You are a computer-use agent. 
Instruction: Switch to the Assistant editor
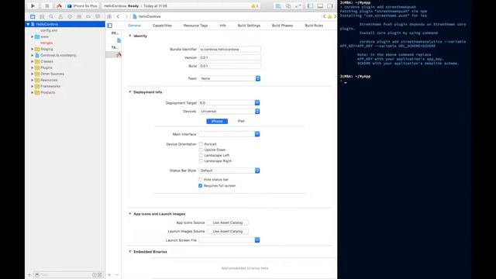288,5
